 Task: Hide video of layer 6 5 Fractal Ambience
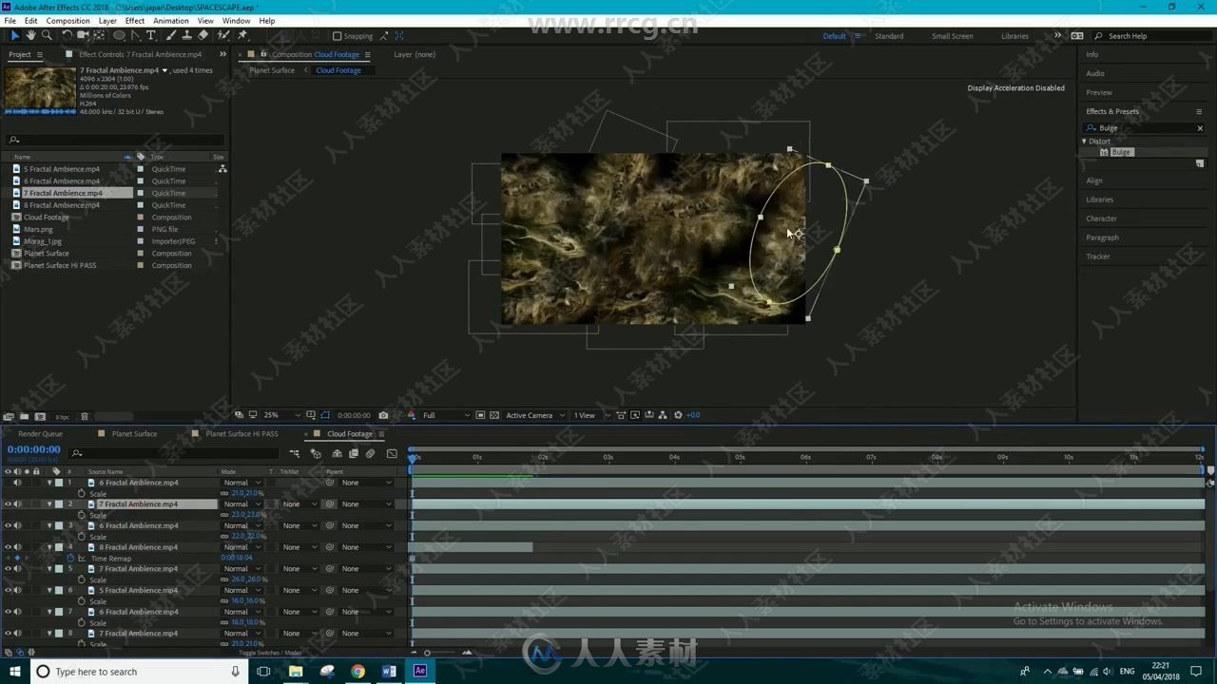[8, 590]
